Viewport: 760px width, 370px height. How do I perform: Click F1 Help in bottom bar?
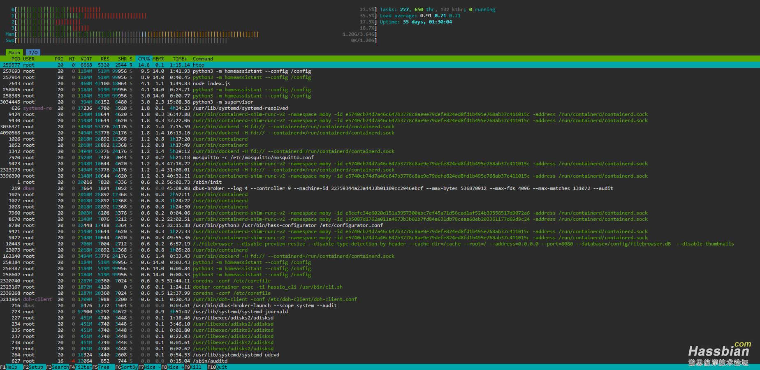[9, 367]
